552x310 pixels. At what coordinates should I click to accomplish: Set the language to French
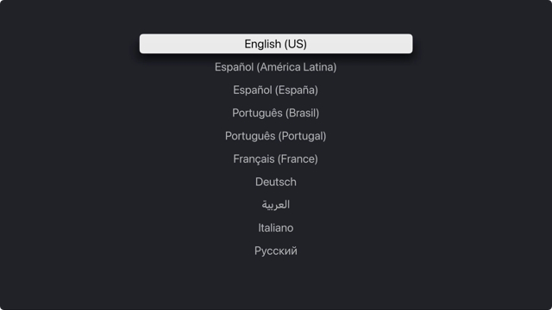coord(276,158)
